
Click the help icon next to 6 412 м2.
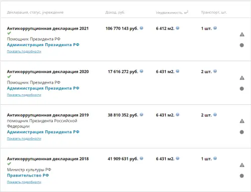tap(178, 28)
